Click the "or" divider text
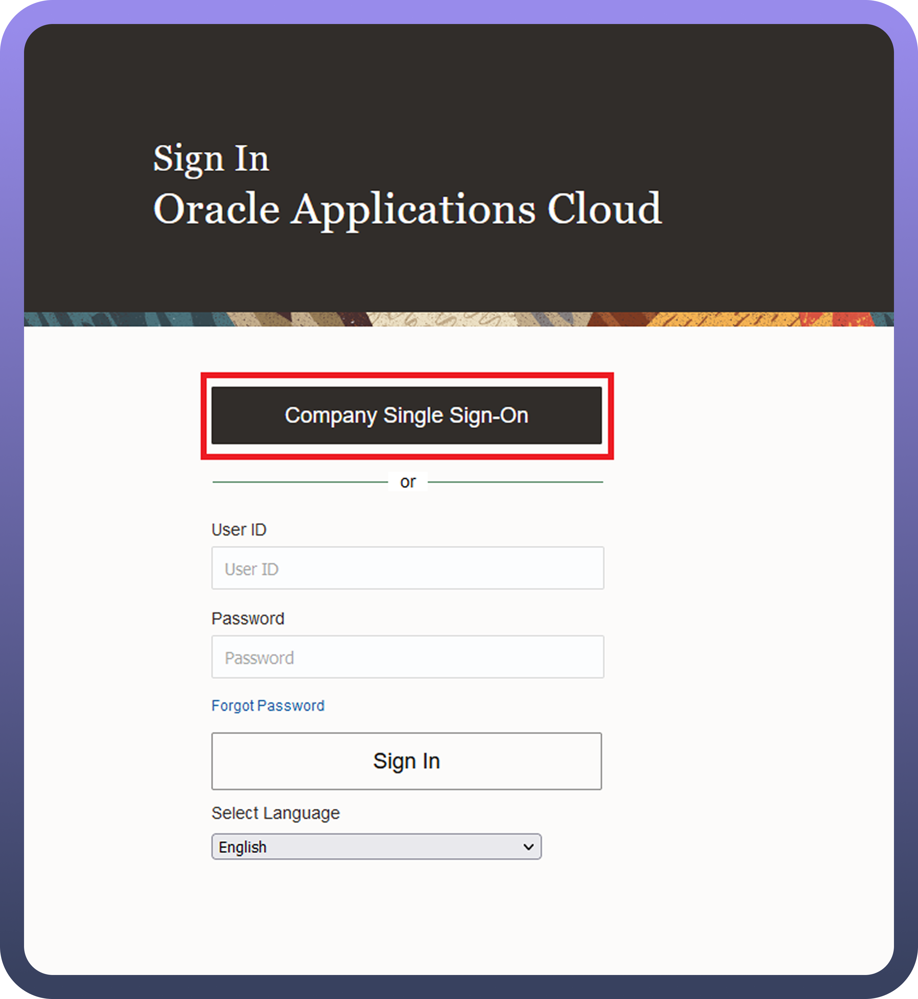Viewport: 918px width, 999px height. 407,482
